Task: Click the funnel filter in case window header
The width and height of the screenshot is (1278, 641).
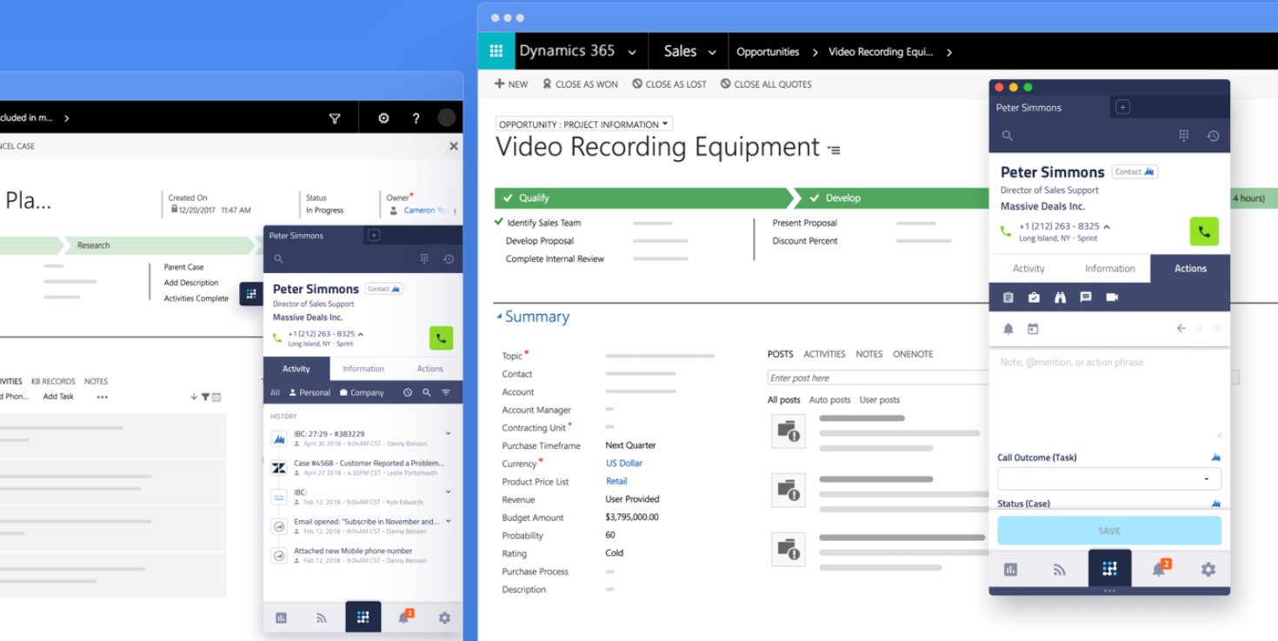Action: pos(335,118)
